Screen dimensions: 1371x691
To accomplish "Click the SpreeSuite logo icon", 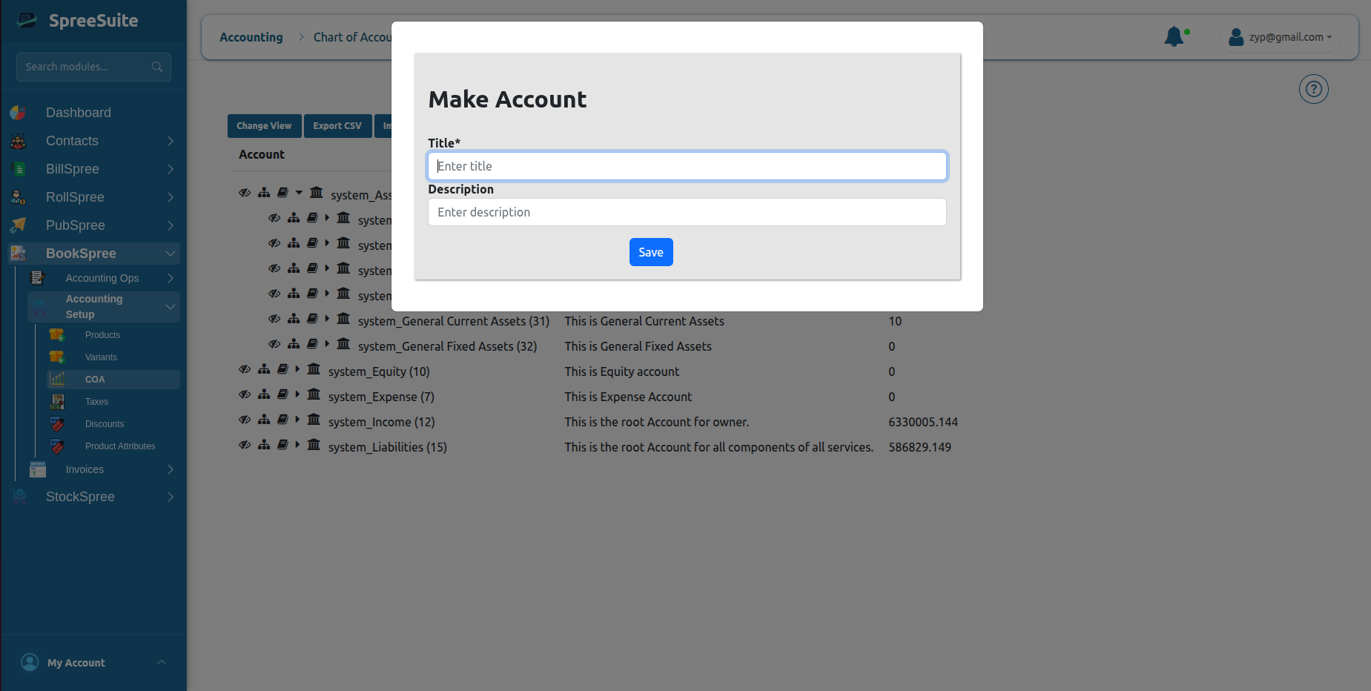I will coord(27,21).
